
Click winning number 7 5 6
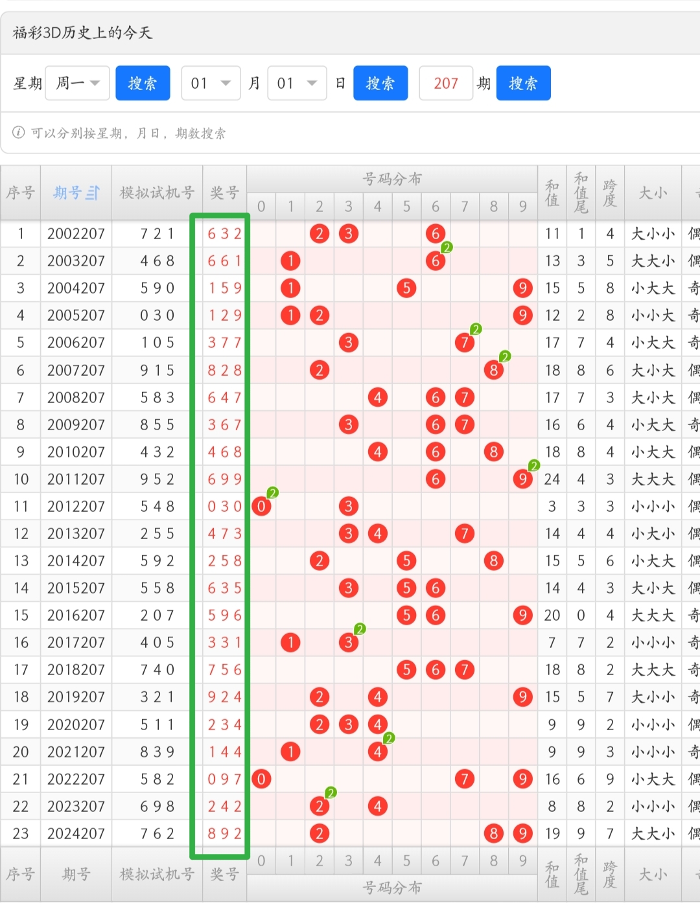[224, 670]
